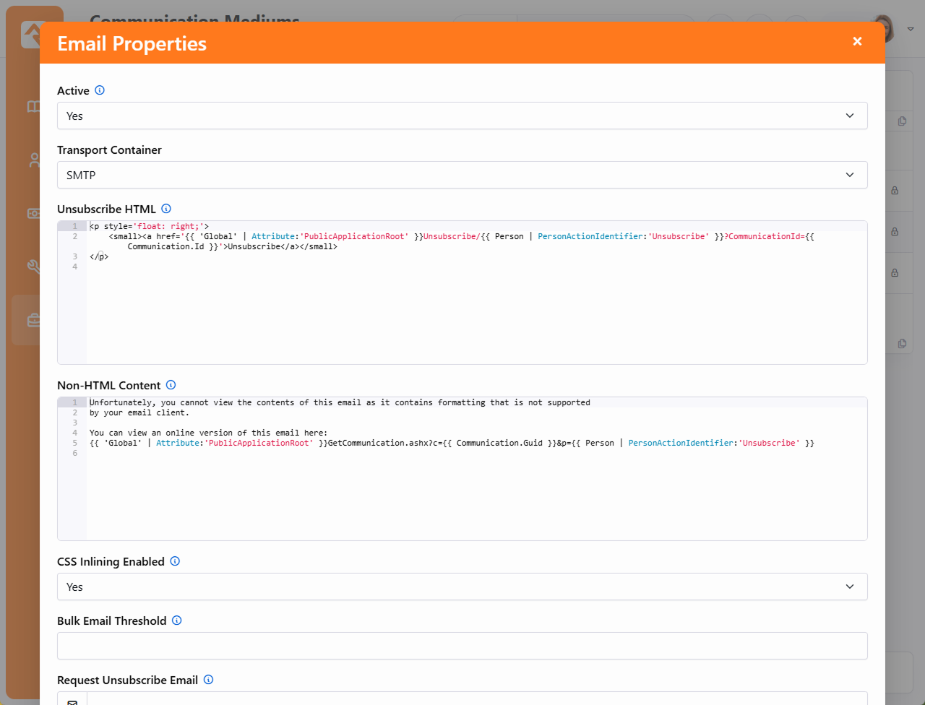This screenshot has width=925, height=705.
Task: Click into the Bulk Email Threshold field
Action: [462, 646]
